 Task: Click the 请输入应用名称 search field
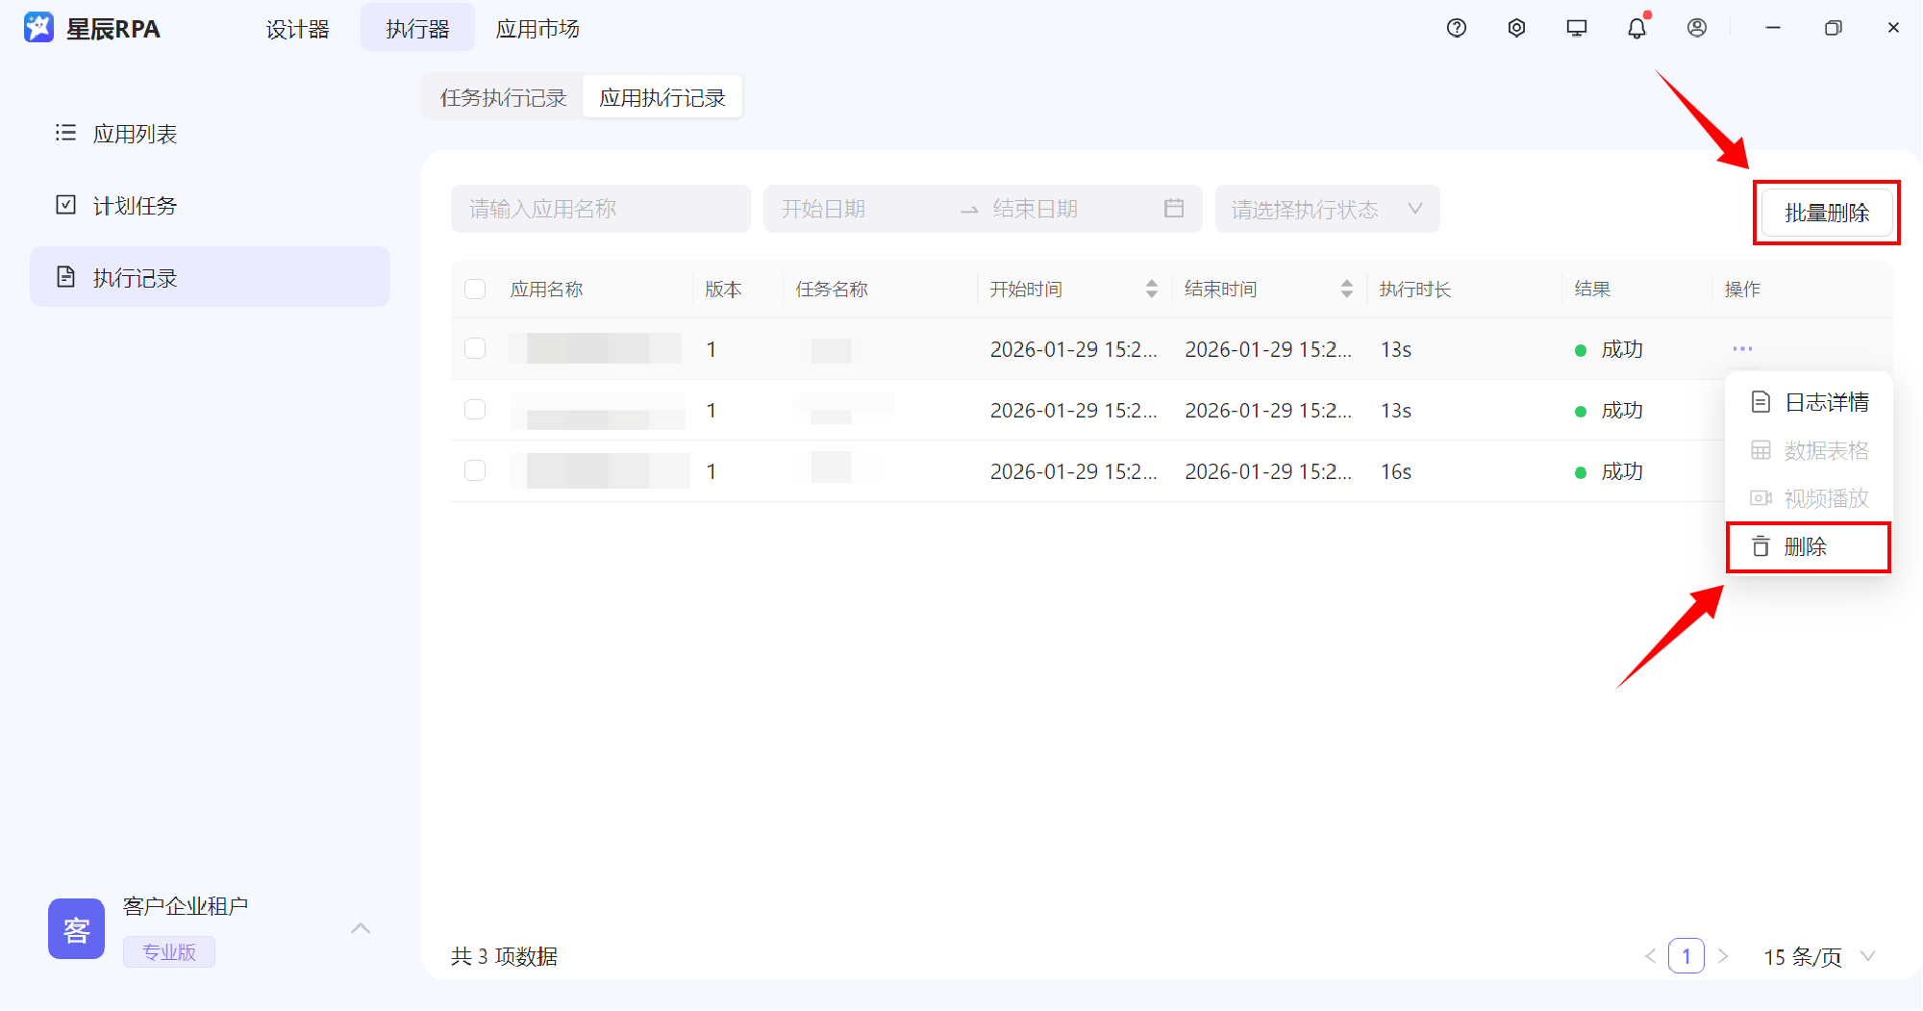(x=600, y=209)
